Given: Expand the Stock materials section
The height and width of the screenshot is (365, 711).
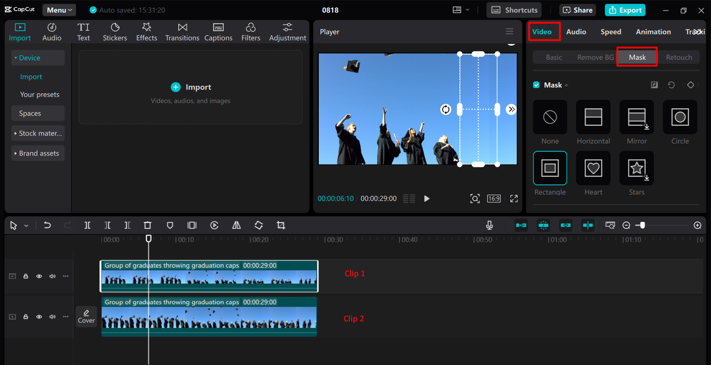Looking at the screenshot, I should click(x=38, y=133).
